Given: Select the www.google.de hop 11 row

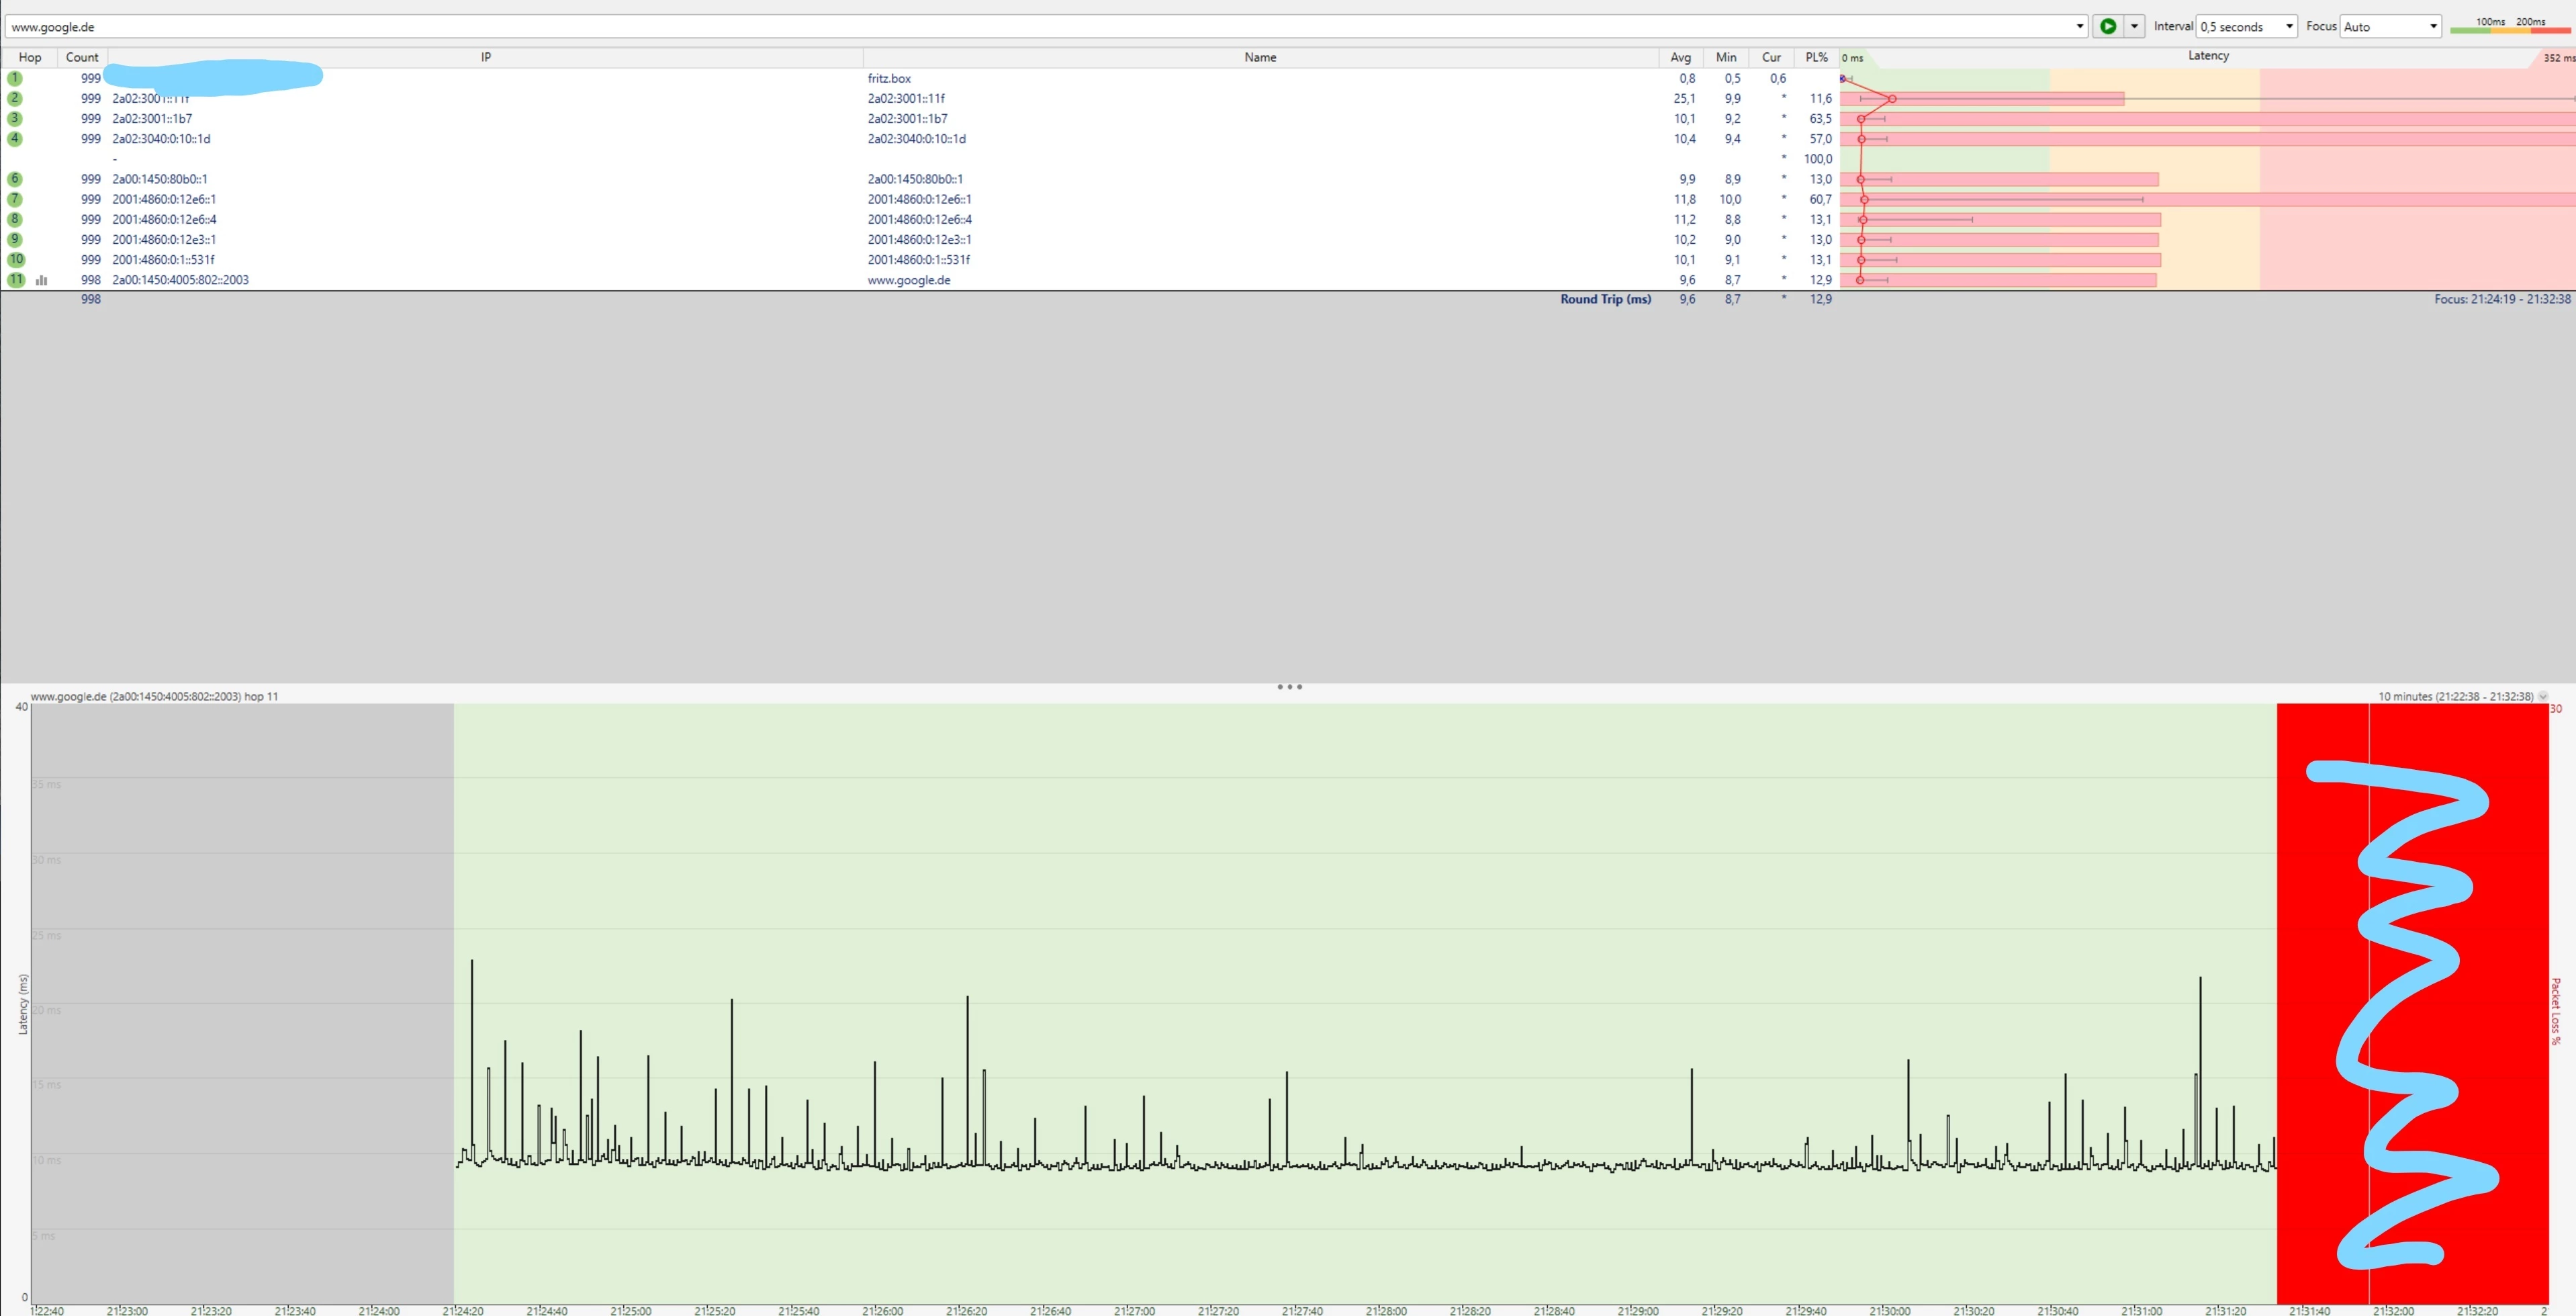Looking at the screenshot, I should tap(908, 280).
